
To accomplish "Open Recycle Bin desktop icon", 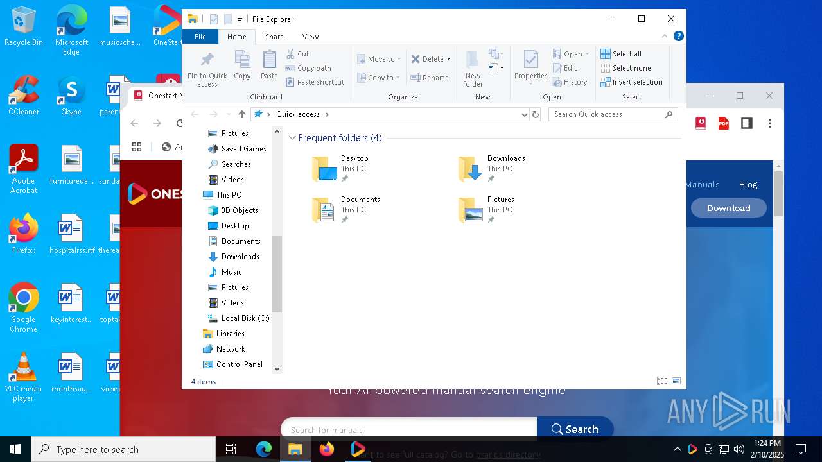I will coord(24,27).
